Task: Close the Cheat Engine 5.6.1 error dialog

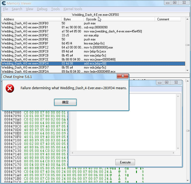Action: [123, 76]
